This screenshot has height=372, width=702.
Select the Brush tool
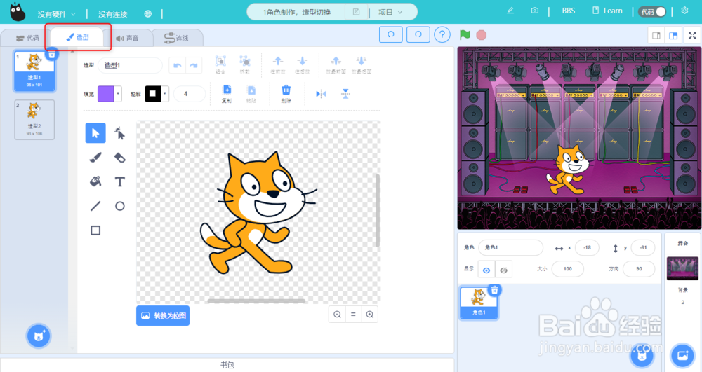tap(95, 157)
